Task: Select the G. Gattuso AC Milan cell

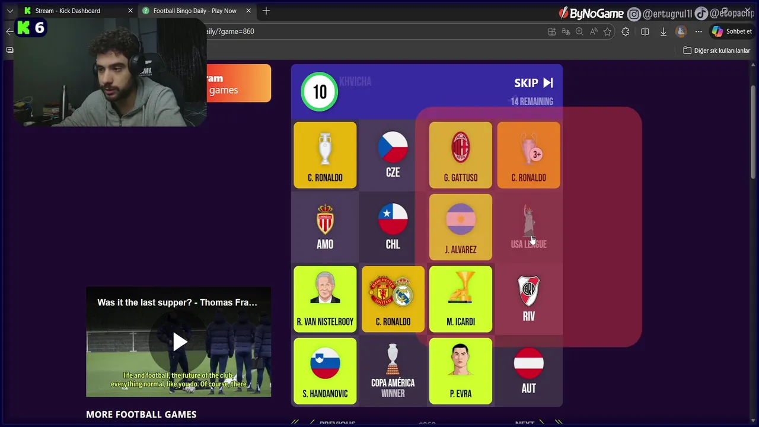Action: click(461, 155)
